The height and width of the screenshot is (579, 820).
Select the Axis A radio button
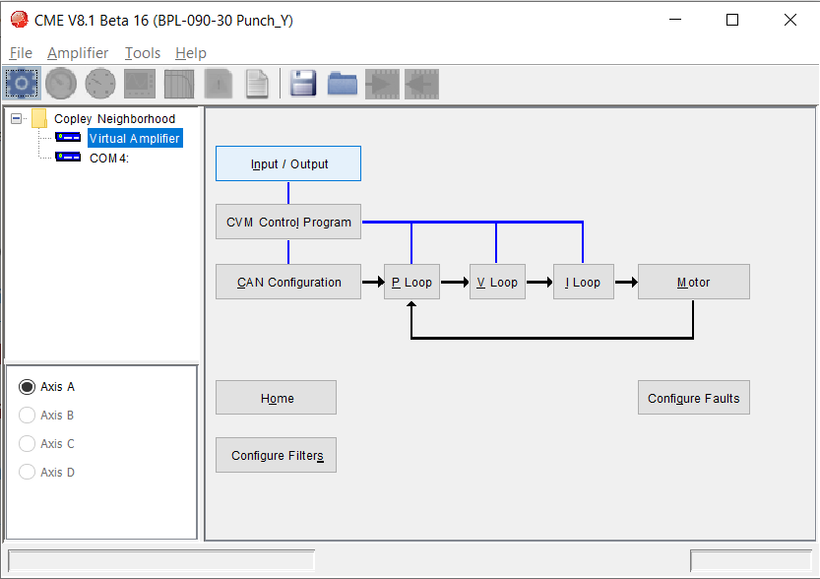(28, 387)
